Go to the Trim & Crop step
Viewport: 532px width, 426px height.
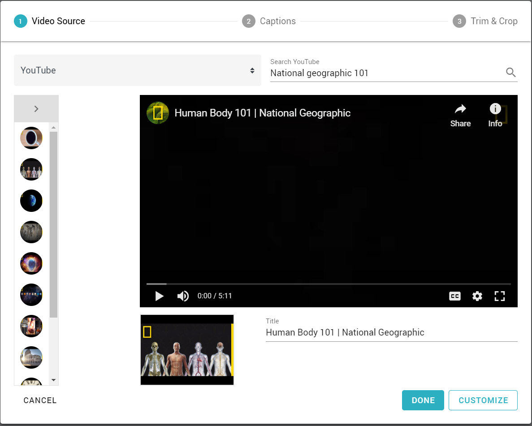pos(485,21)
